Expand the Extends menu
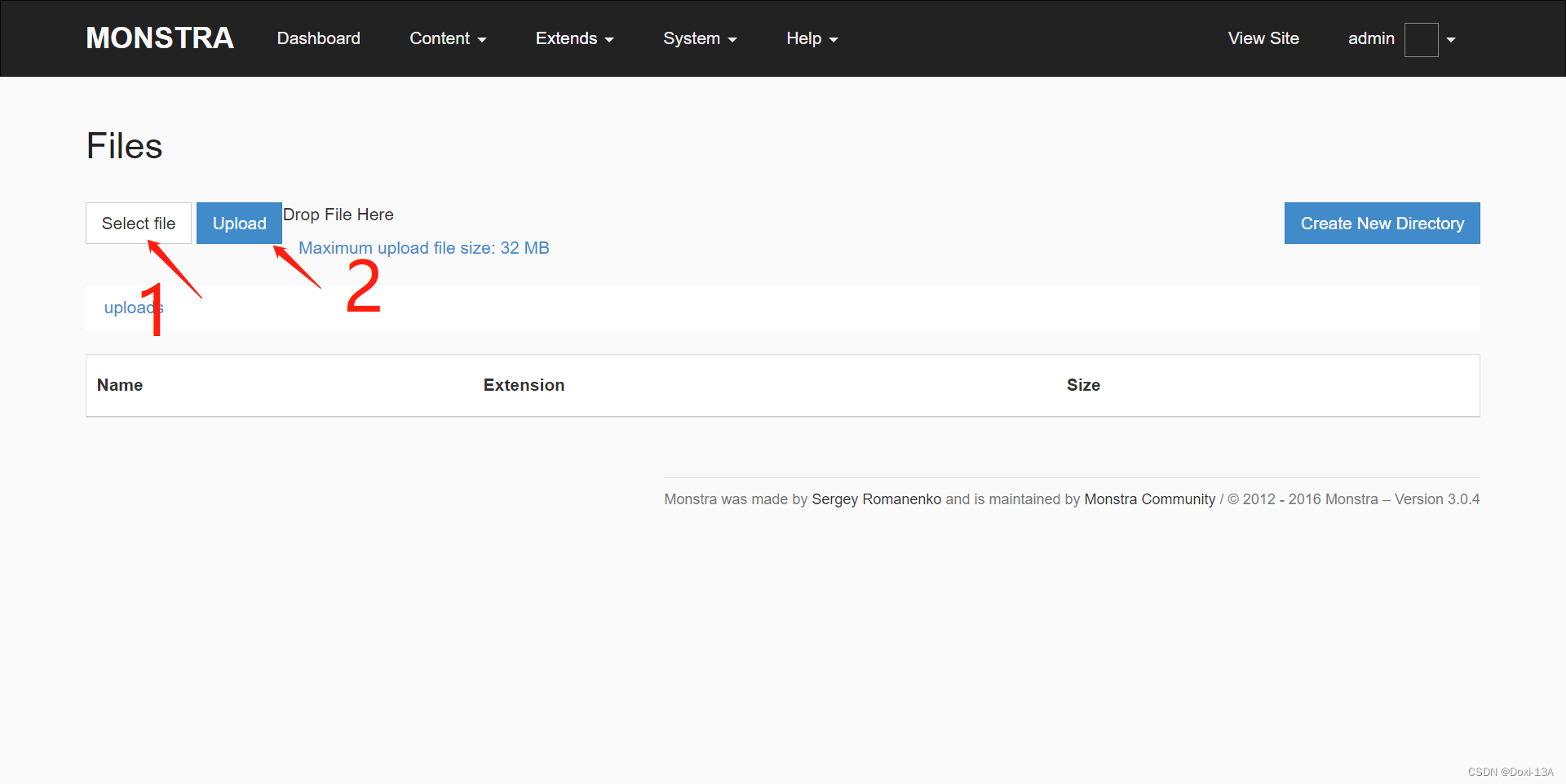The height and width of the screenshot is (784, 1566). [574, 38]
